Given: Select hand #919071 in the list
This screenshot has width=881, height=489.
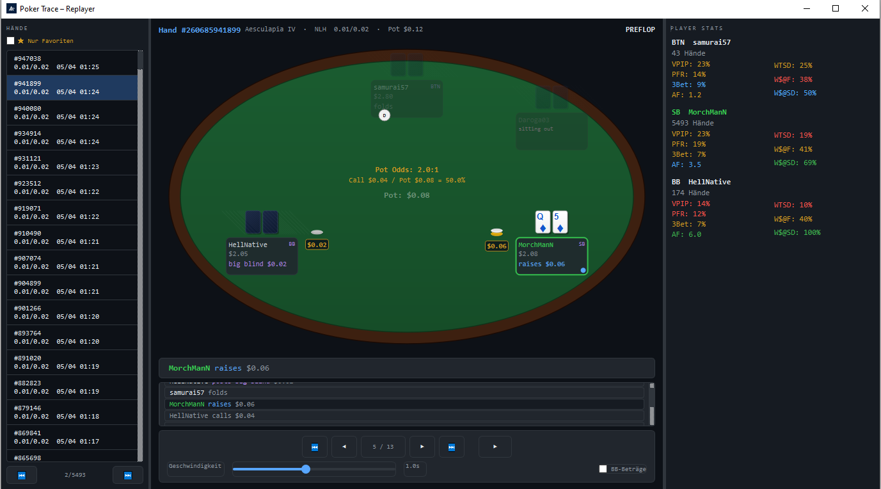Looking at the screenshot, I should pyautogui.click(x=72, y=212).
